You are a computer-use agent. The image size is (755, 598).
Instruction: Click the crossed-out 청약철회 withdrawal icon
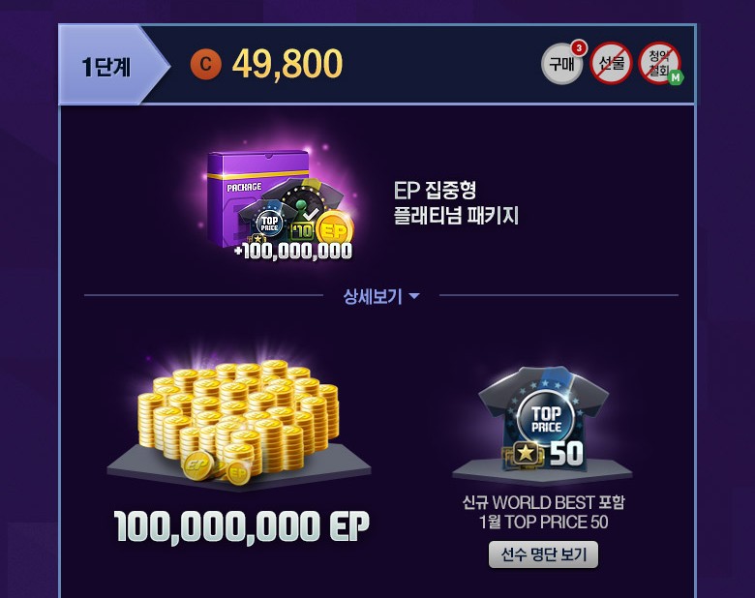659,63
